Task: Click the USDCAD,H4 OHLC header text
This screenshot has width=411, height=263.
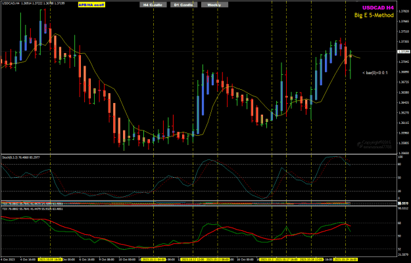Action: 33,3
